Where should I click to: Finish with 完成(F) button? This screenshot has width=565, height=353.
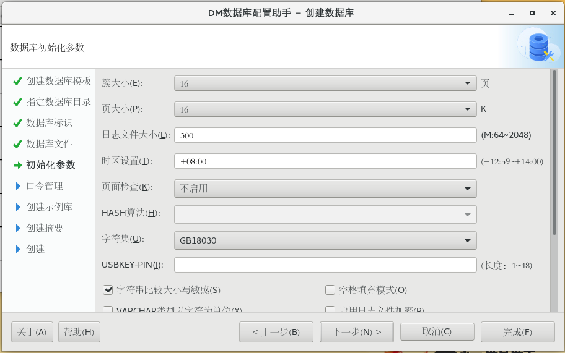pos(518,332)
